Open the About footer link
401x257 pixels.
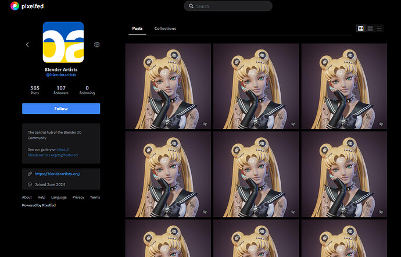tap(27, 197)
